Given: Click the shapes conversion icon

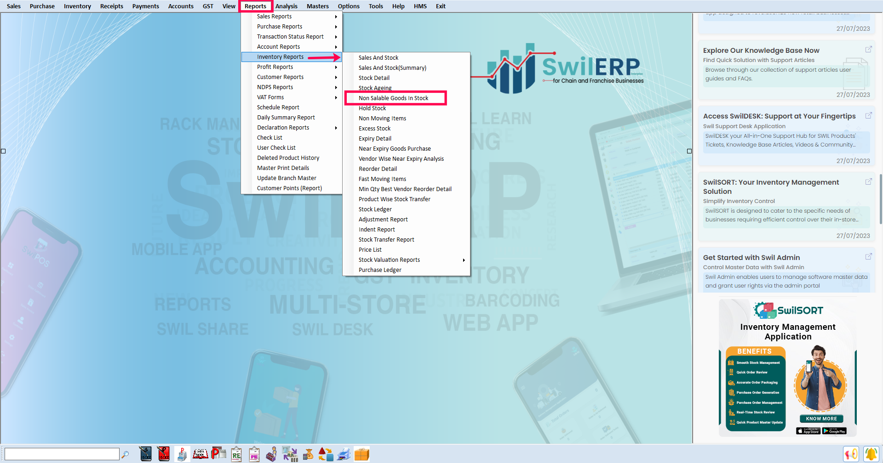Looking at the screenshot, I should 326,454.
